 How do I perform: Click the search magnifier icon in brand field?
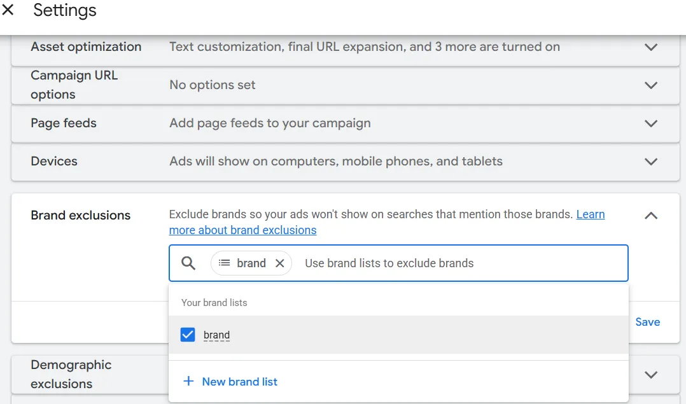188,263
